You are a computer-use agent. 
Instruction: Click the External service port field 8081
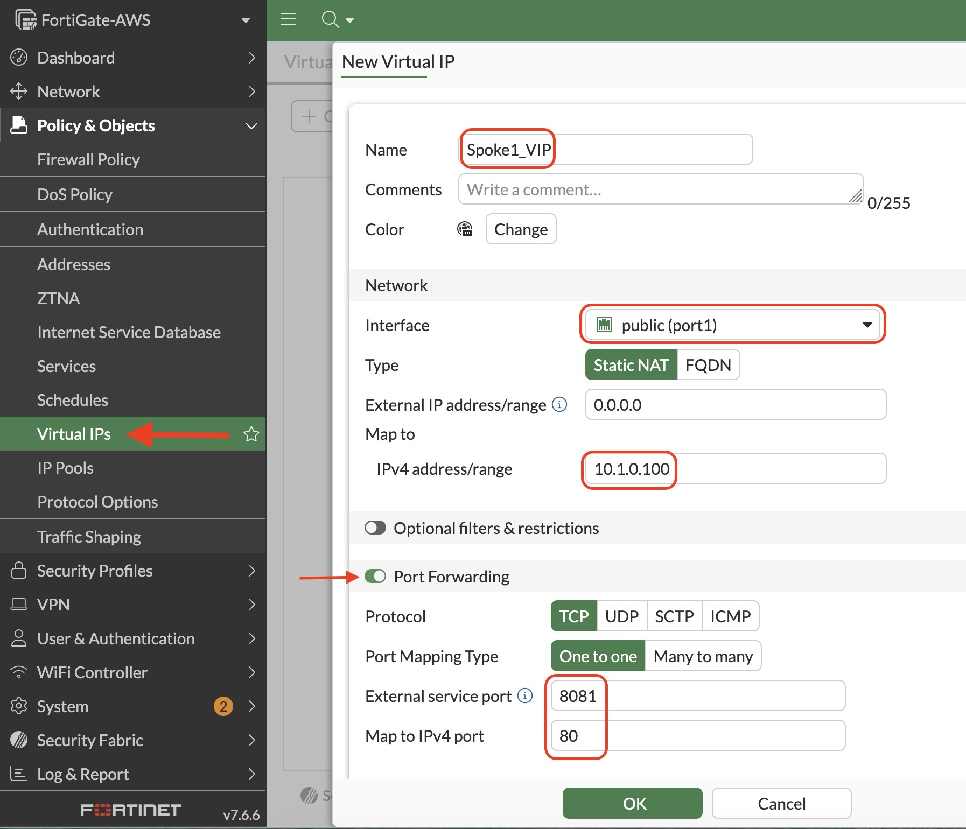click(x=698, y=695)
